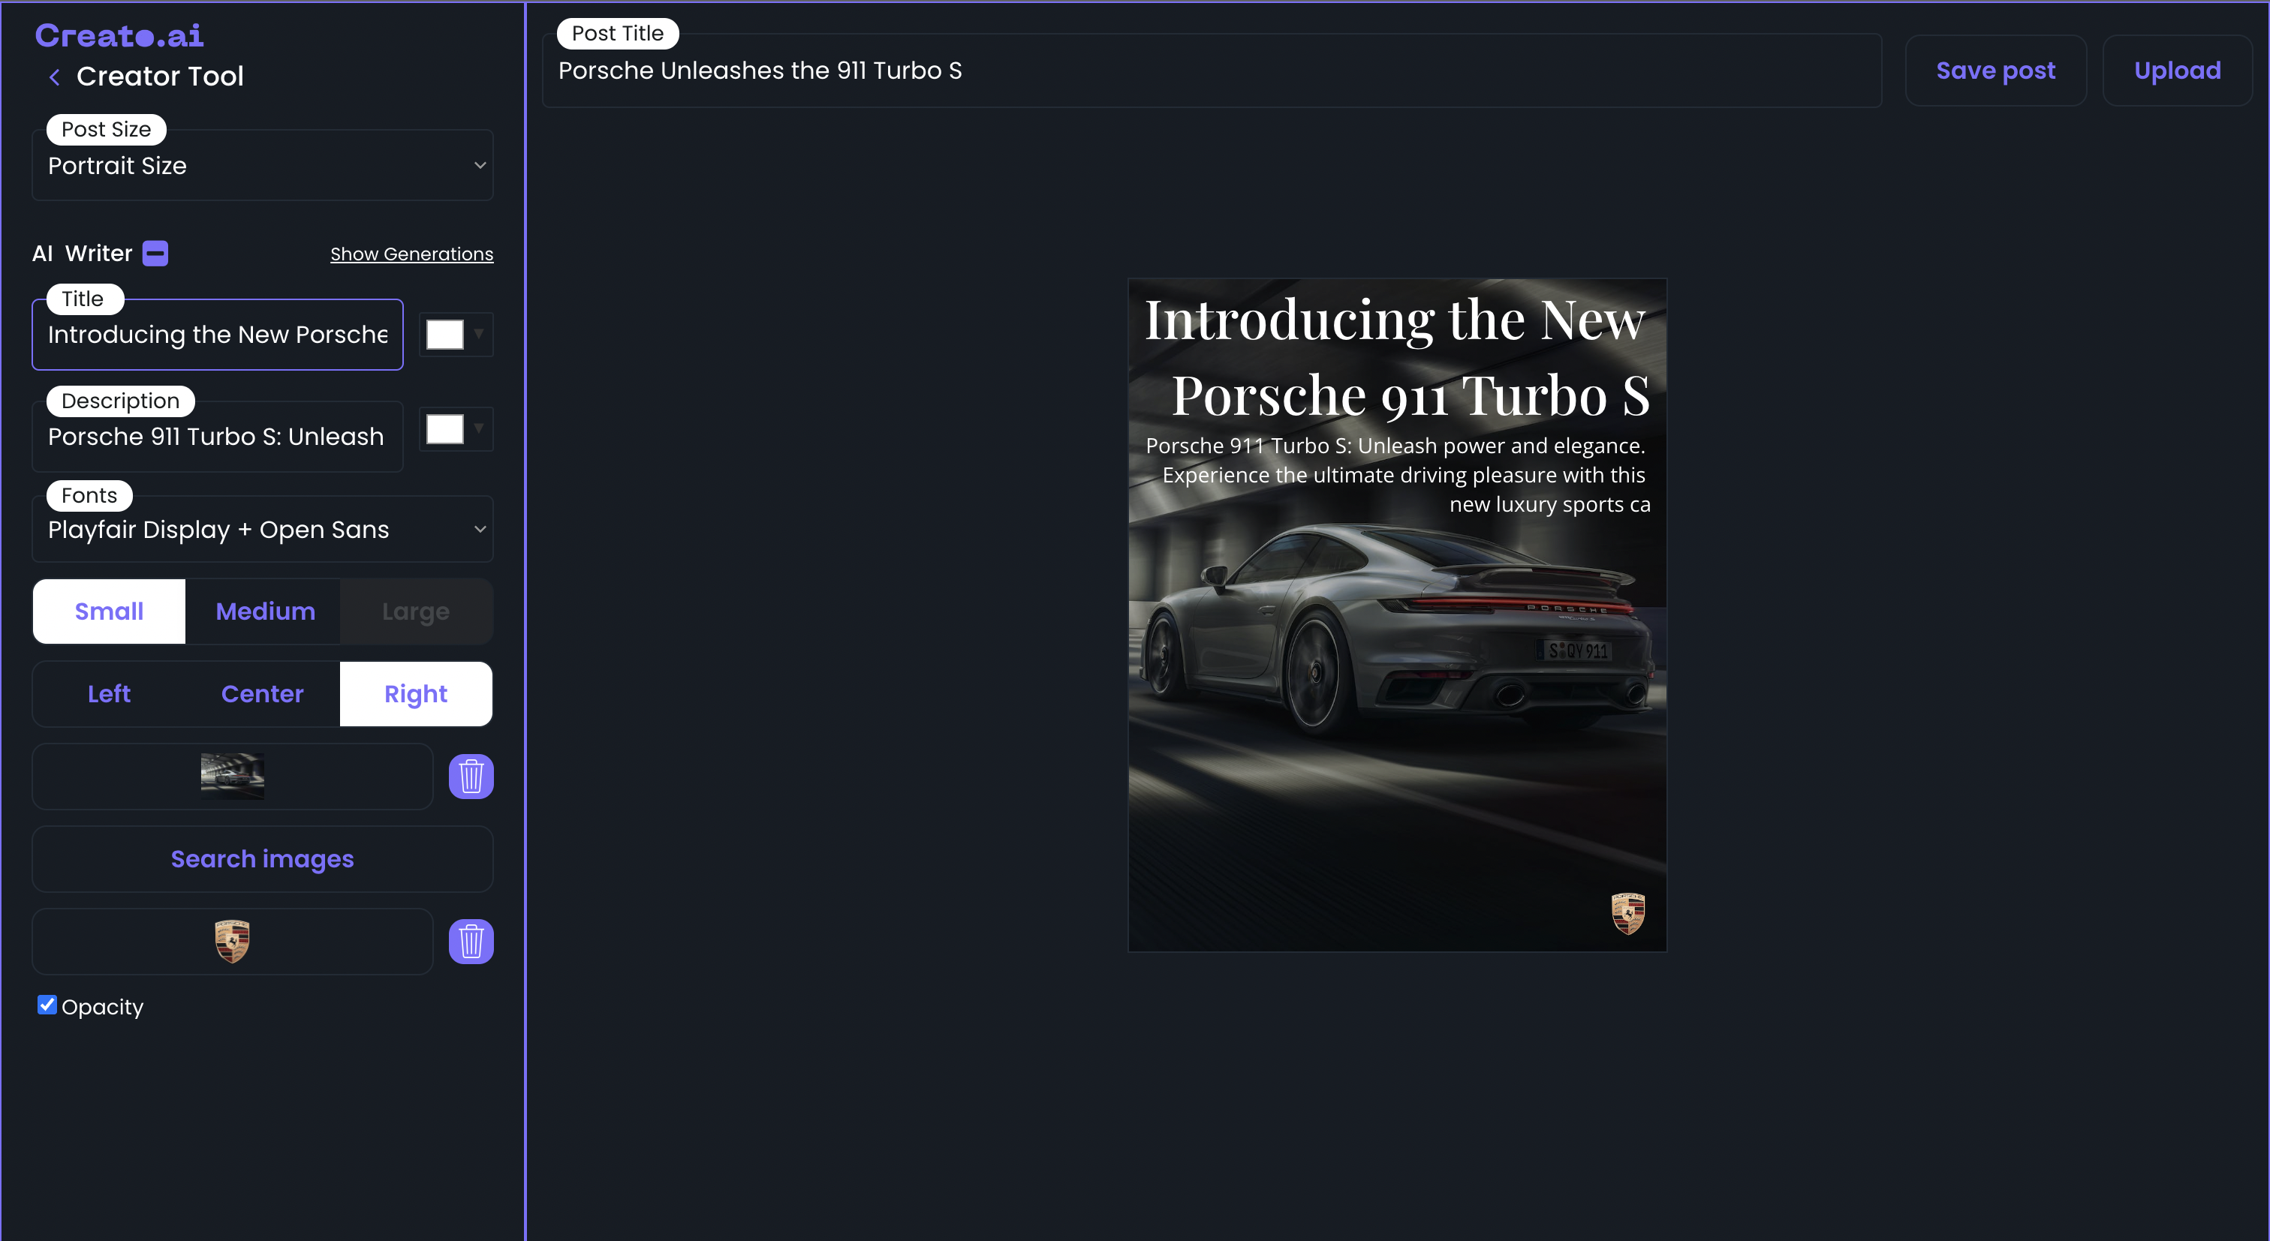Align text Right
The width and height of the screenshot is (2270, 1241).
[x=416, y=694]
